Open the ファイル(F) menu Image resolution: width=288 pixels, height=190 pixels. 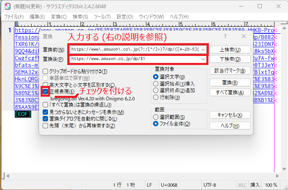(x=14, y=17)
